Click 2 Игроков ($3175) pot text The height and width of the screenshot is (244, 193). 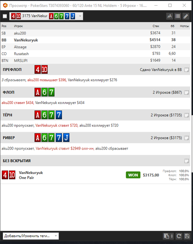coord(166,138)
